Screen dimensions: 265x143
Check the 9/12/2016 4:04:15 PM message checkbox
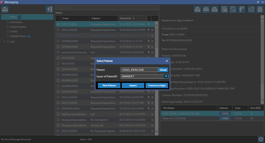(x=58, y=30)
